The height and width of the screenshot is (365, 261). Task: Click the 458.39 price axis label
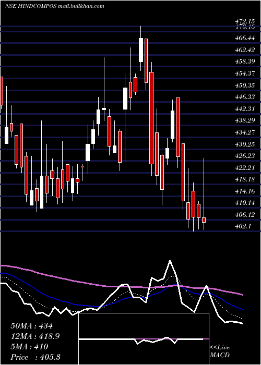(245, 62)
